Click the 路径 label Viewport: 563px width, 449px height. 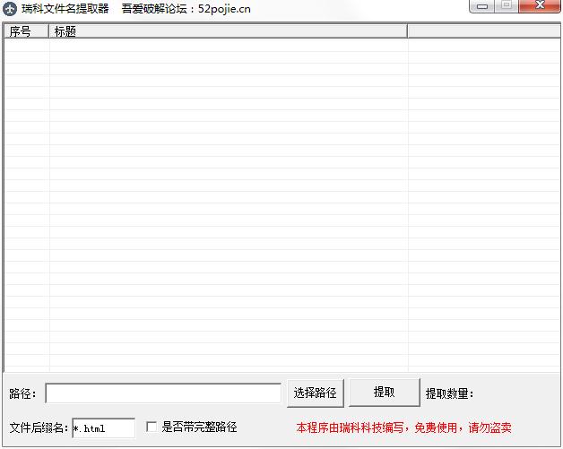click(x=22, y=393)
